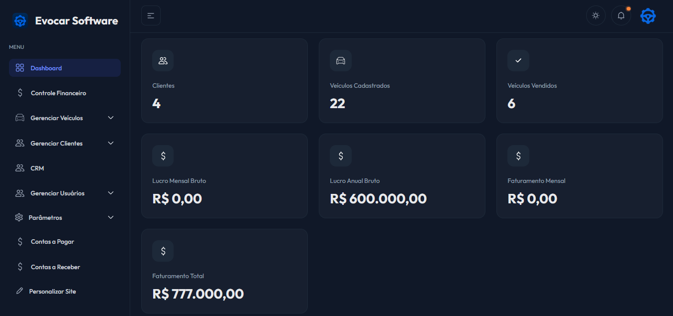
Task: Collapse the sidebar with the hamburger button
Action: click(x=151, y=15)
